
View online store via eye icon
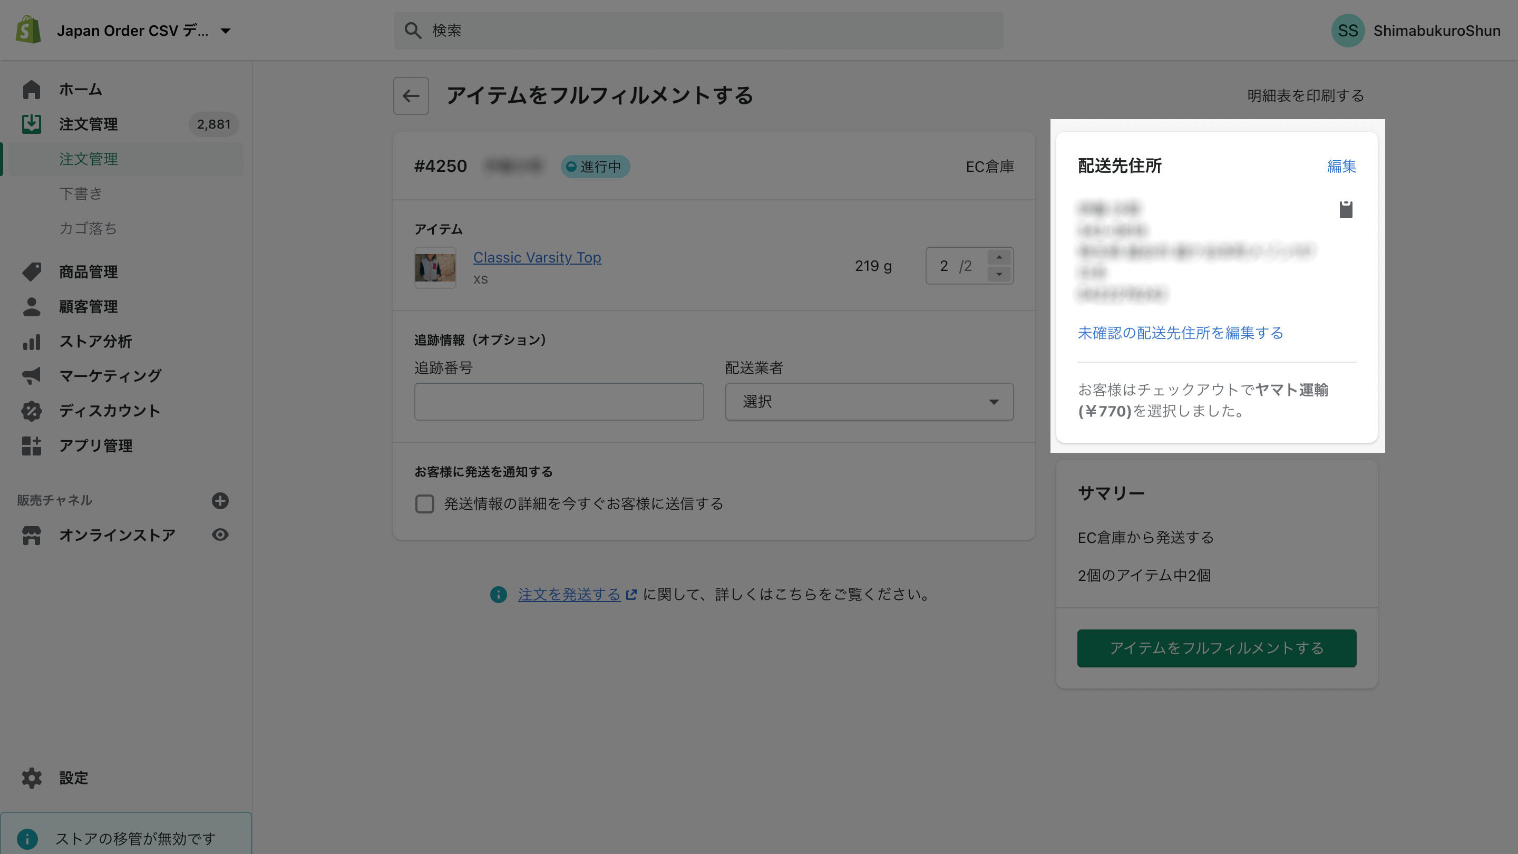[220, 535]
